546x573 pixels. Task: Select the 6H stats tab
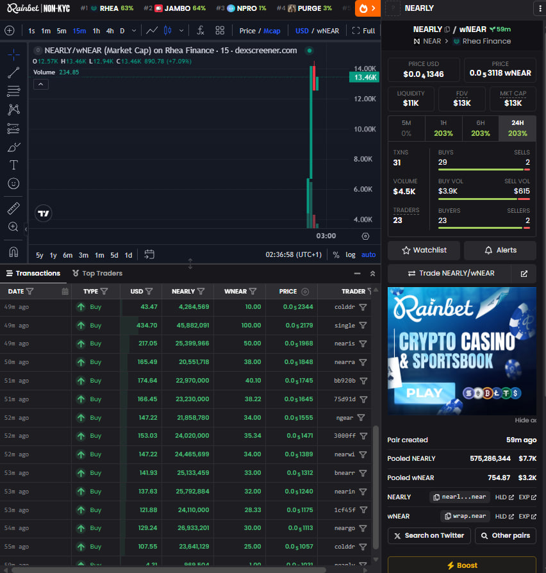480,128
